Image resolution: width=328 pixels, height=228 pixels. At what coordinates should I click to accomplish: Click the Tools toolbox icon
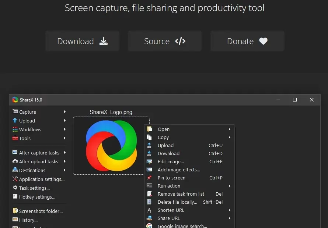(15, 138)
